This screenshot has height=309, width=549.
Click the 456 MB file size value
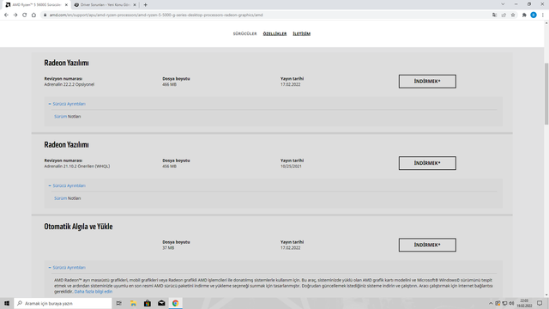coord(170,167)
